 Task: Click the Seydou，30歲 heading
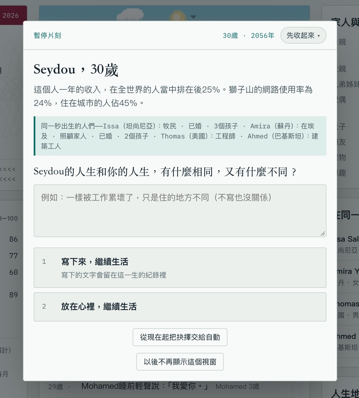[x=76, y=70]
